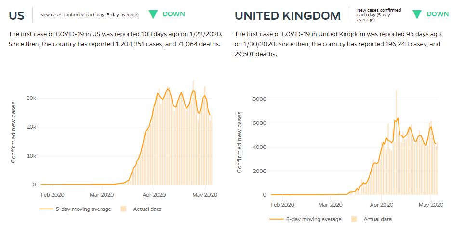
Task: Toggle the UK '5-day moving average' legend label
Action: coord(314,219)
